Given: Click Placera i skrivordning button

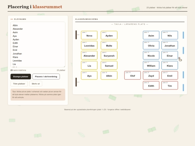Looking at the screenshot, I should pyautogui.click(x=46, y=76).
